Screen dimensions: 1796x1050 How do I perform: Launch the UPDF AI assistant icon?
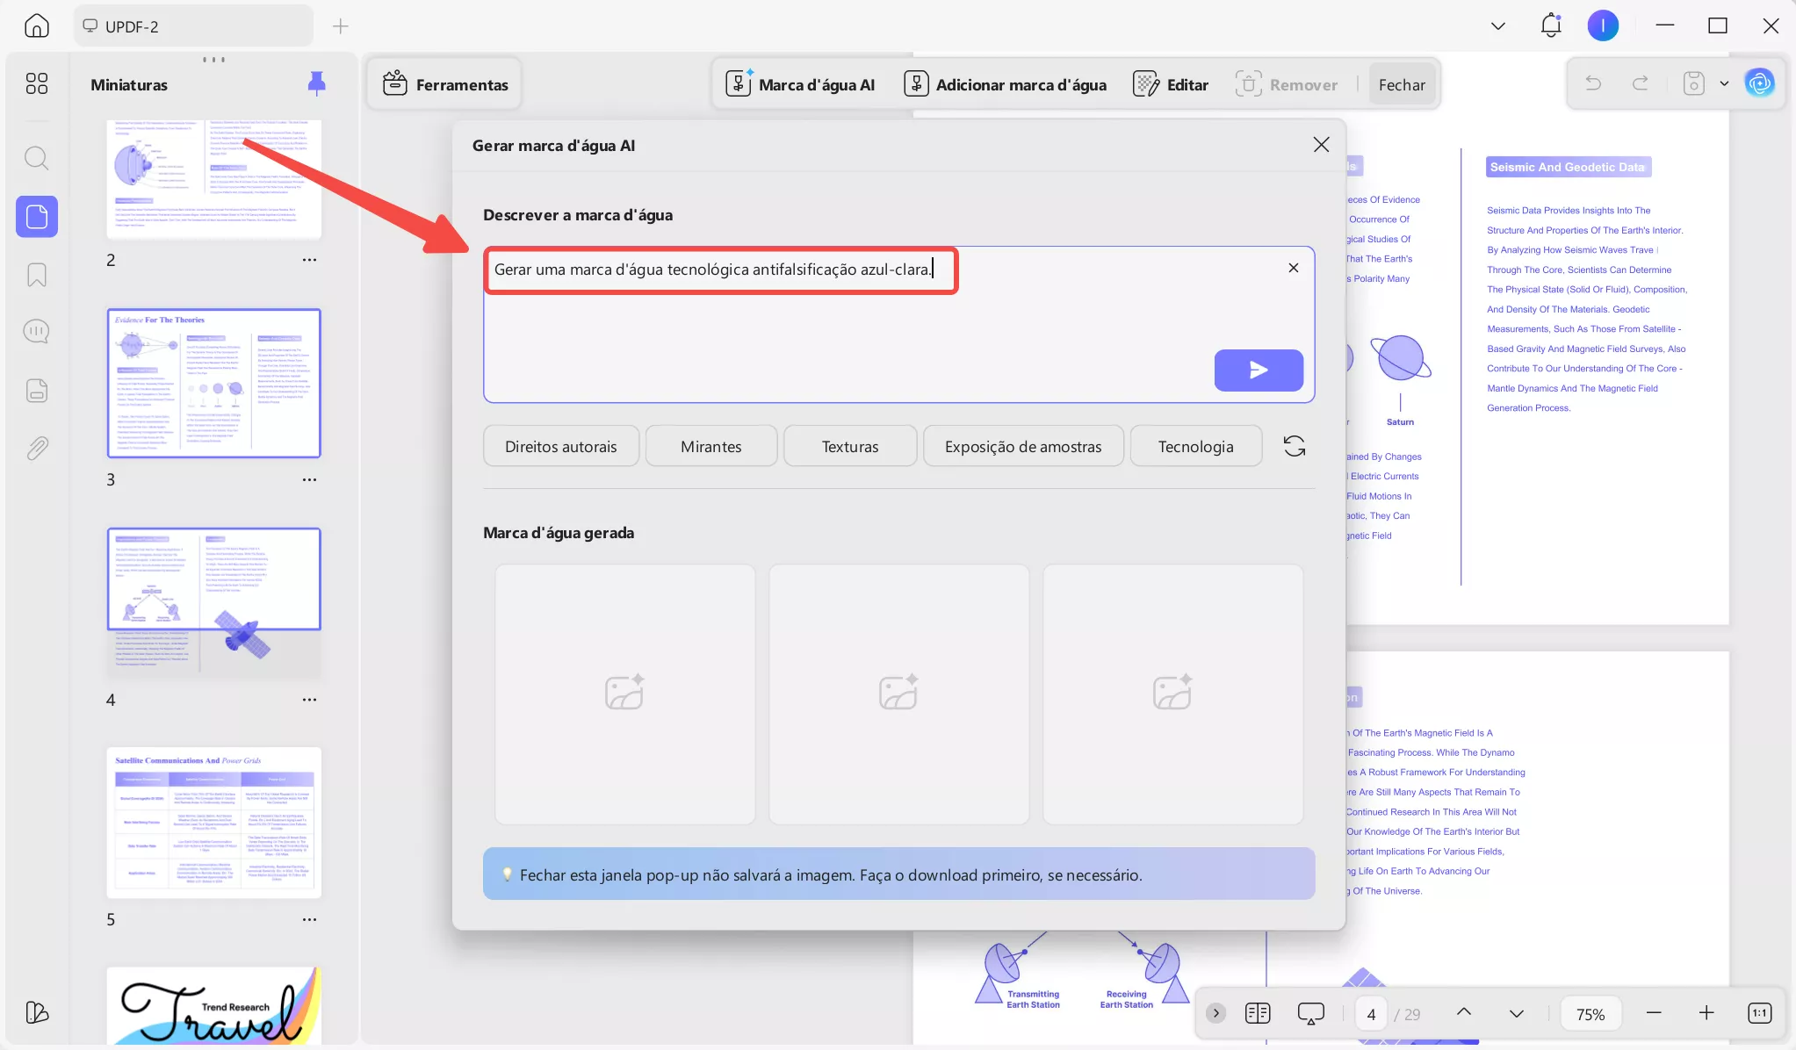pyautogui.click(x=1759, y=83)
